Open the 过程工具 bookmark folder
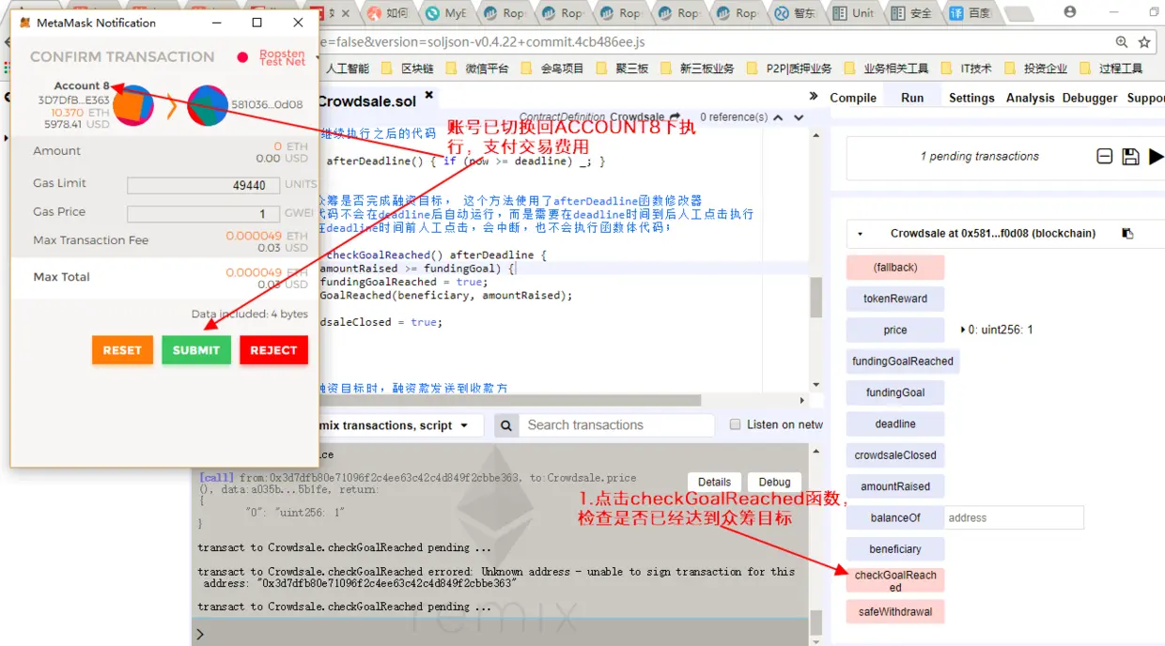1165x646 pixels. click(x=1111, y=69)
